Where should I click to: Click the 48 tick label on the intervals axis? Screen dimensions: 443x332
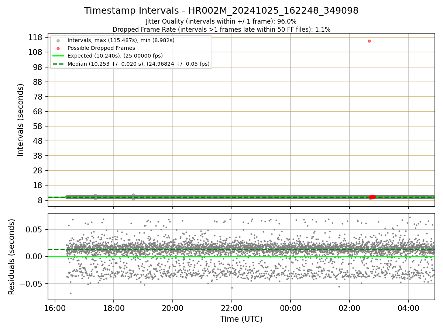[x=38, y=141]
